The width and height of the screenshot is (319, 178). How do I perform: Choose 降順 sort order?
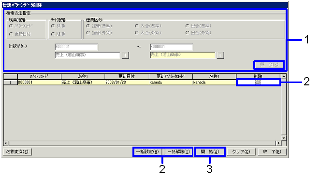53,34
